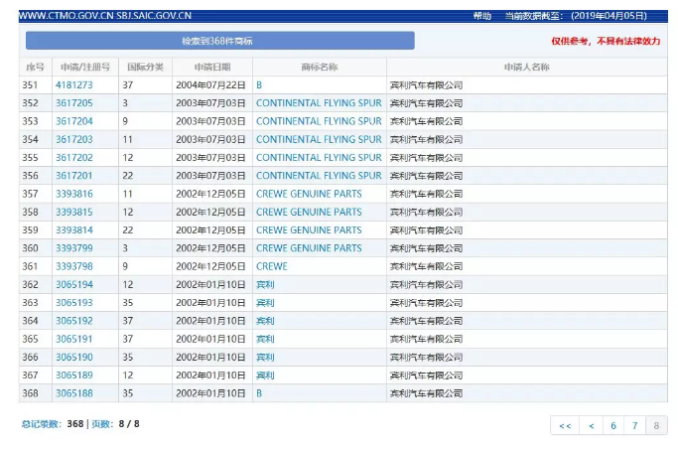Click the current page 8 button
The width and height of the screenshot is (678, 451).
(656, 425)
